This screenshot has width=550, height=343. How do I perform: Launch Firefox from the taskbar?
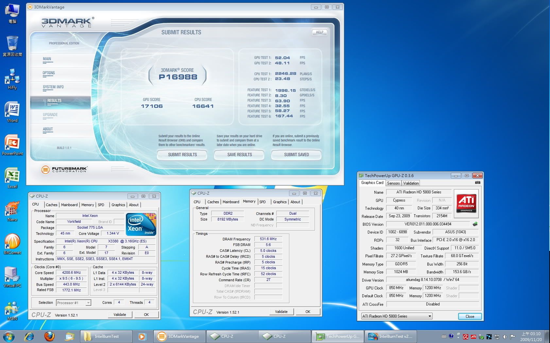click(x=50, y=336)
